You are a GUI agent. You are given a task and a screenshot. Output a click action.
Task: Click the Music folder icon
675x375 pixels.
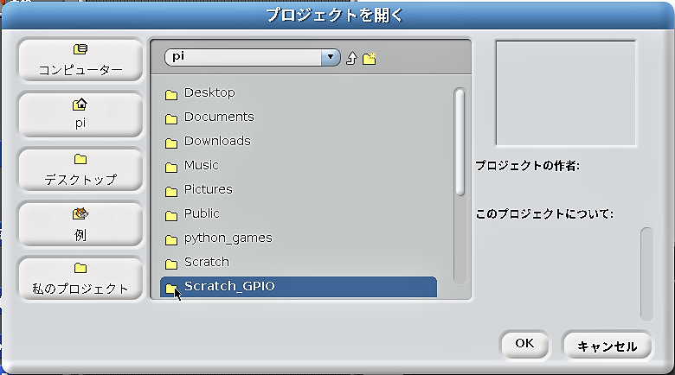click(171, 167)
